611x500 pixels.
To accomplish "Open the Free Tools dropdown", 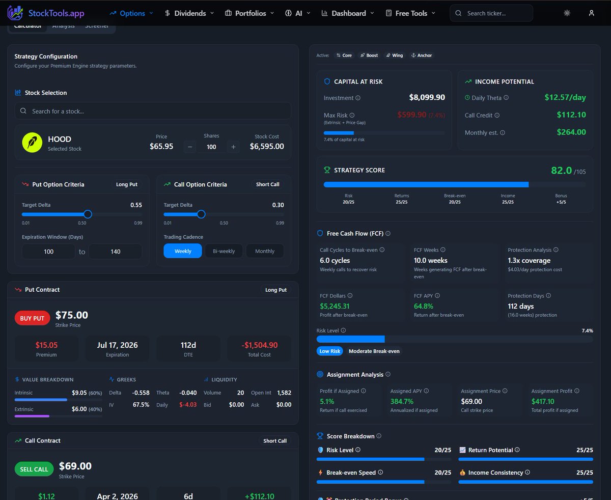I will tap(410, 13).
